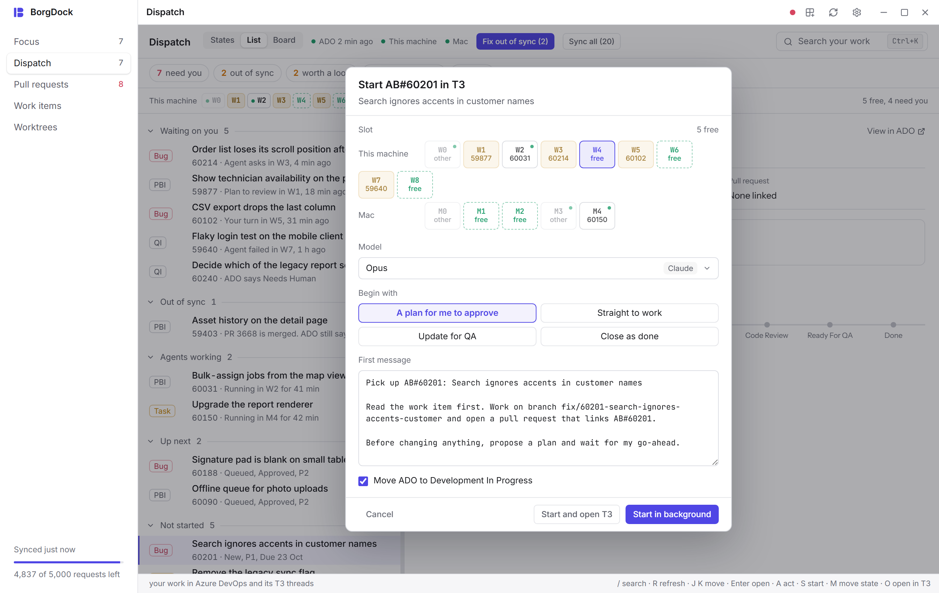
Task: Click W2 chip in This machine strip
Action: tap(259, 100)
